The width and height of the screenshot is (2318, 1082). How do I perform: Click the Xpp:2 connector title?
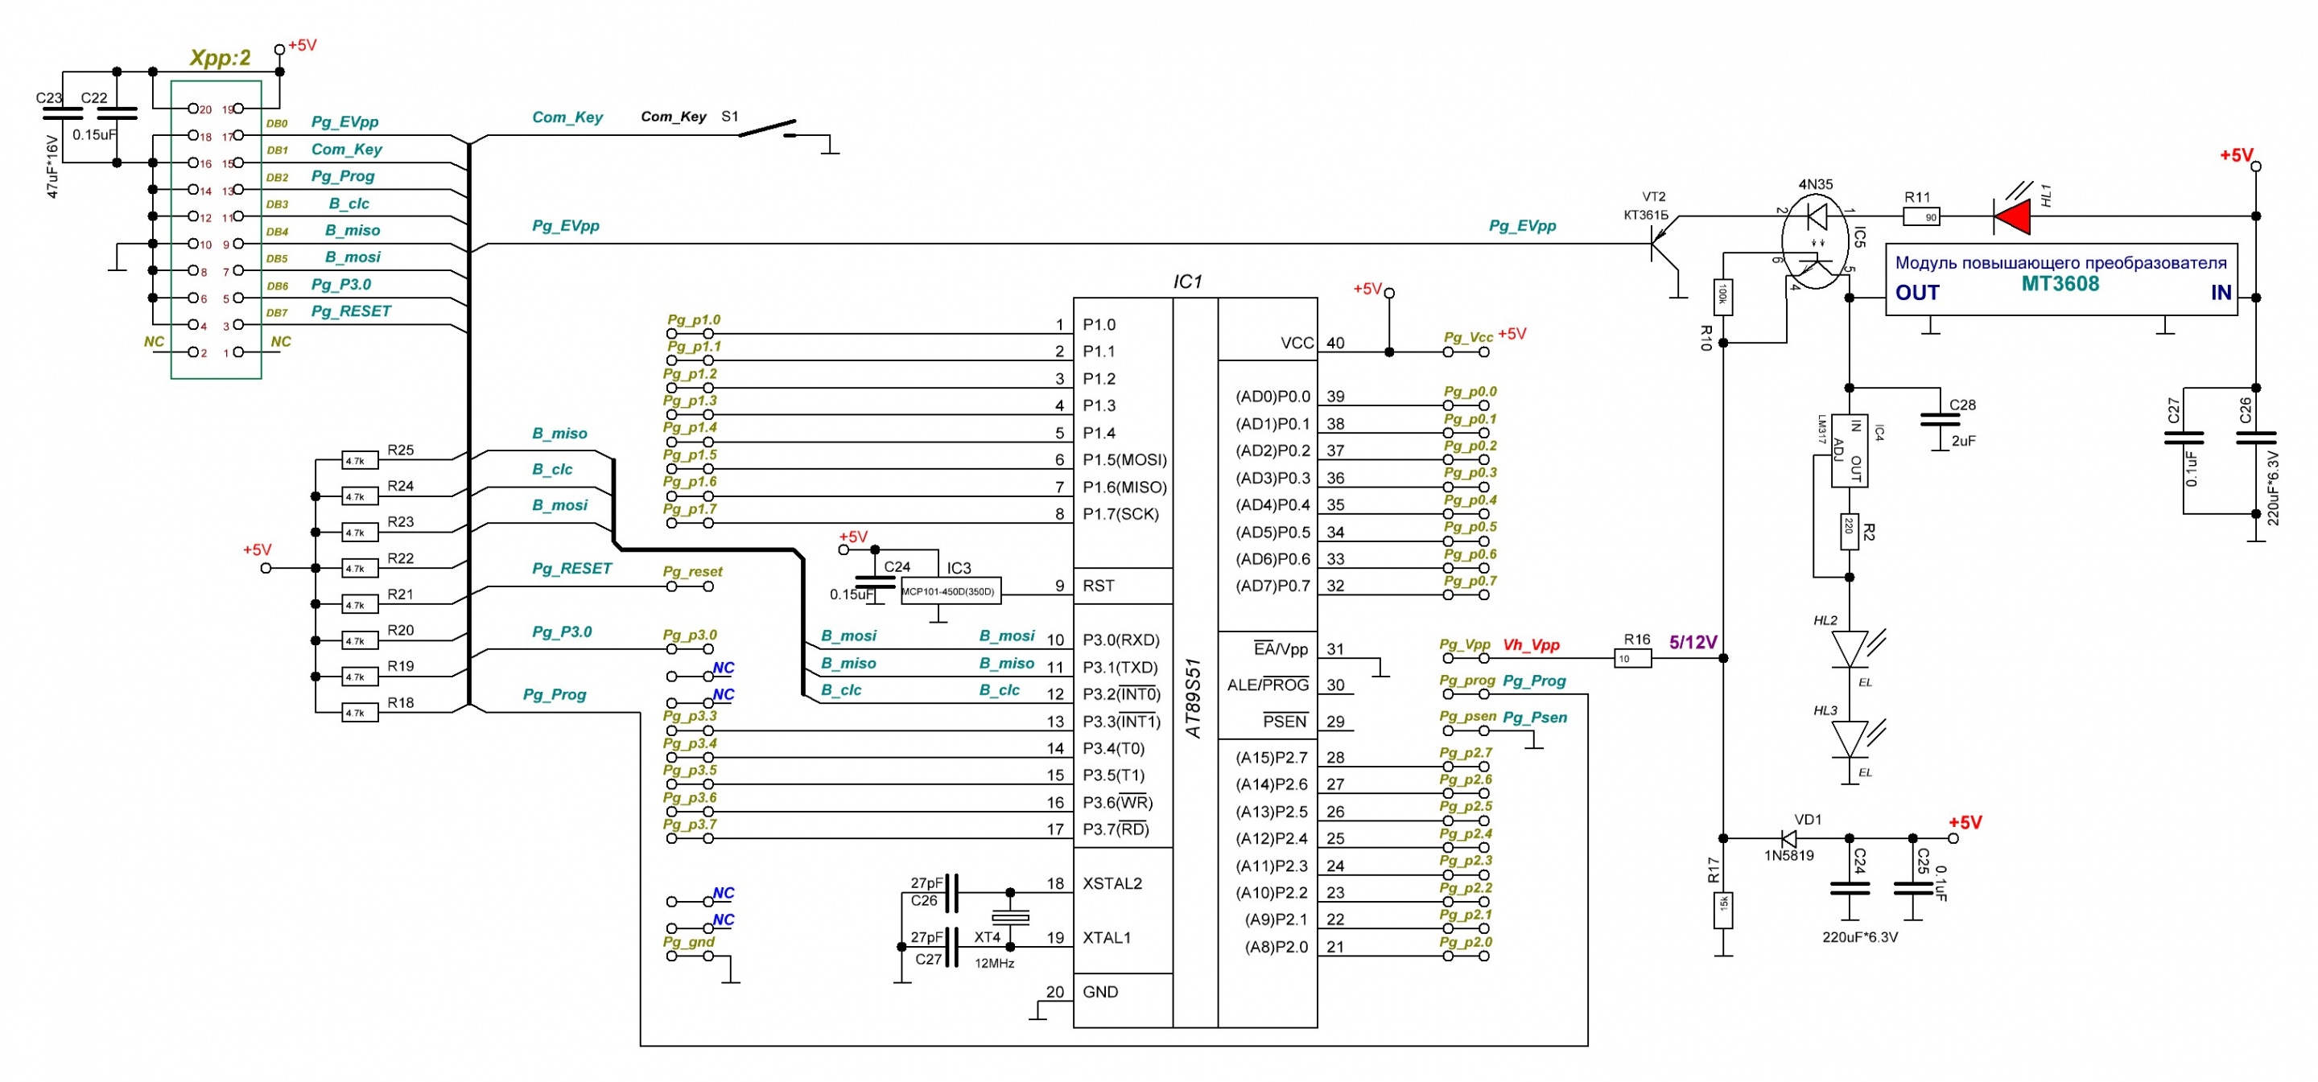point(220,58)
